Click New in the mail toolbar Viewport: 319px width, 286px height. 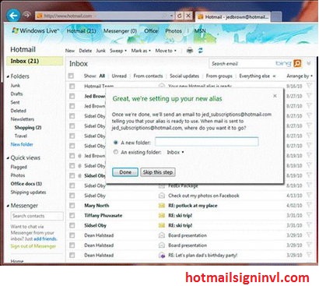pyautogui.click(x=70, y=51)
